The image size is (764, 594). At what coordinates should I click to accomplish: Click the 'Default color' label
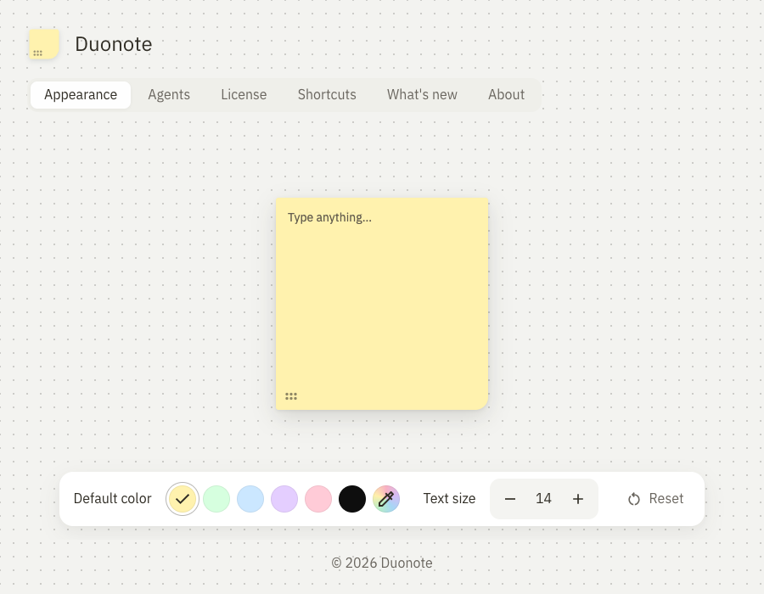[113, 499]
